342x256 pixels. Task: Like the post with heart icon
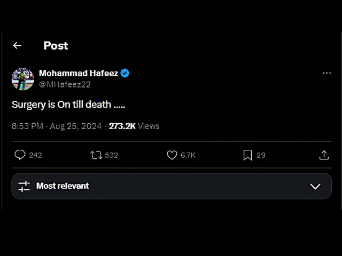tap(172, 155)
